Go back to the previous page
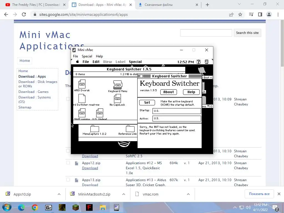Image resolution: width=284 pixels, height=213 pixels. point(6,14)
